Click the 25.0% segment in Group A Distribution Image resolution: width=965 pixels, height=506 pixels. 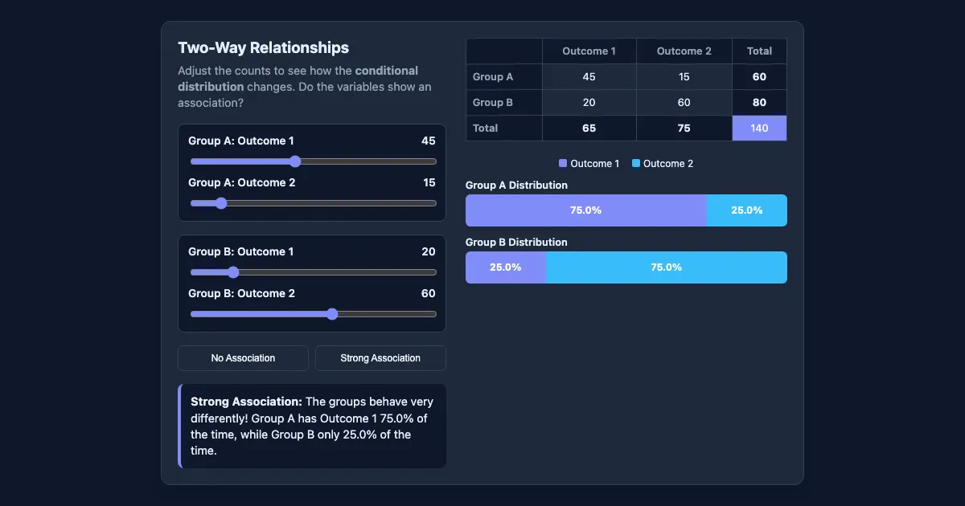747,210
